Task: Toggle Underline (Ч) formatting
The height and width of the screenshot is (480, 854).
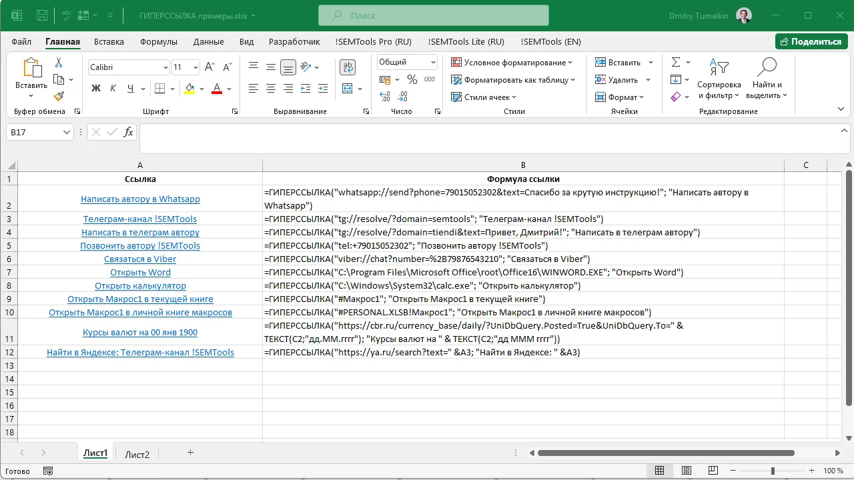Action: [x=130, y=88]
